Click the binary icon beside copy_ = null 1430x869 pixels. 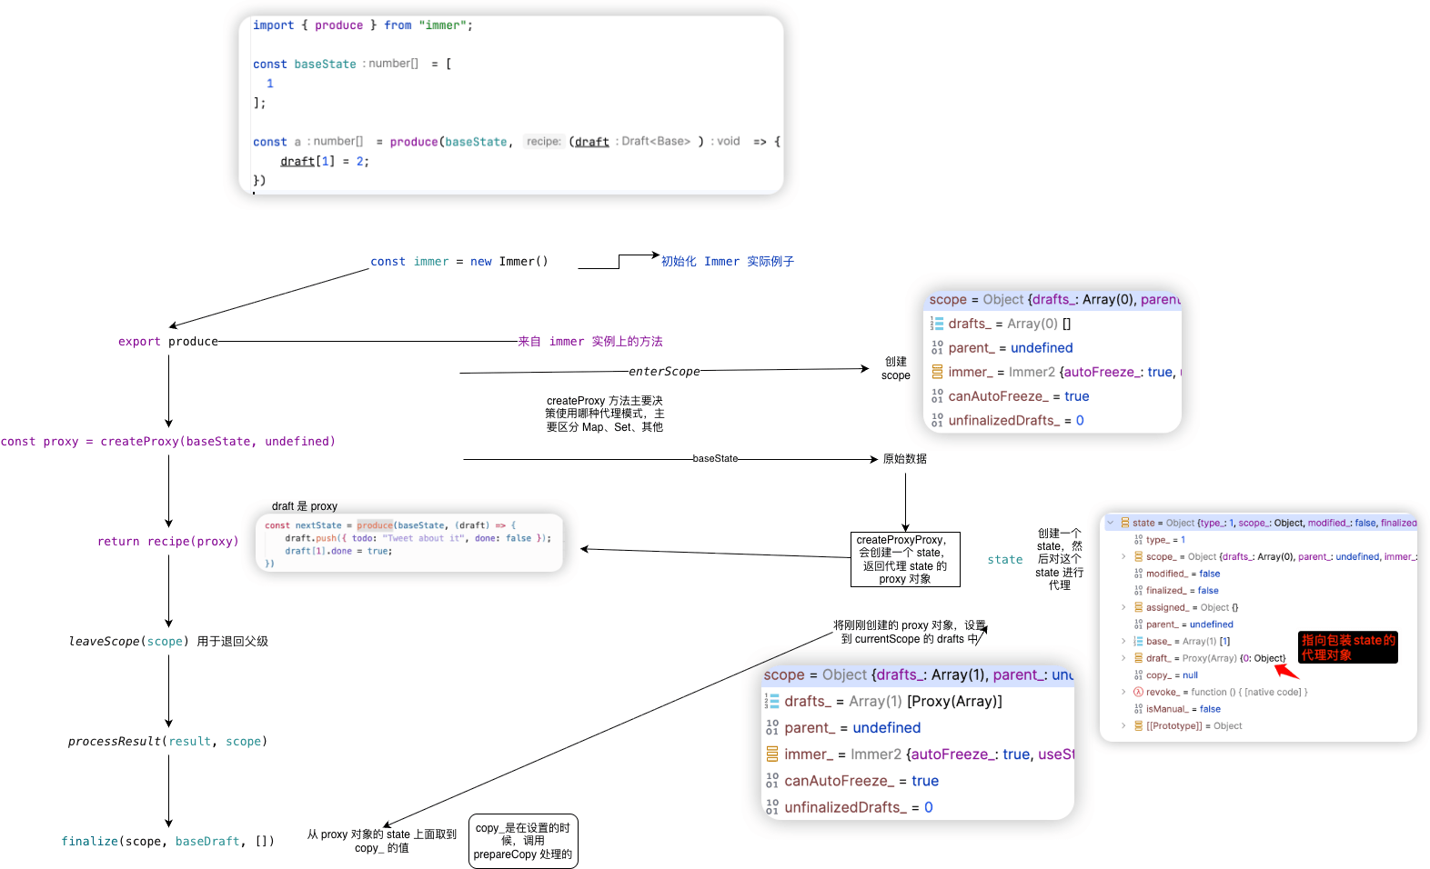1138,675
